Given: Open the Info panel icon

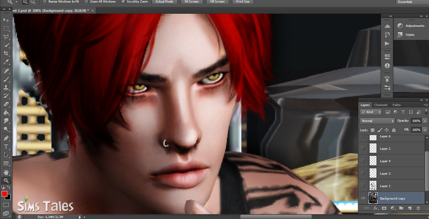Looking at the screenshot, I should [x=387, y=65].
